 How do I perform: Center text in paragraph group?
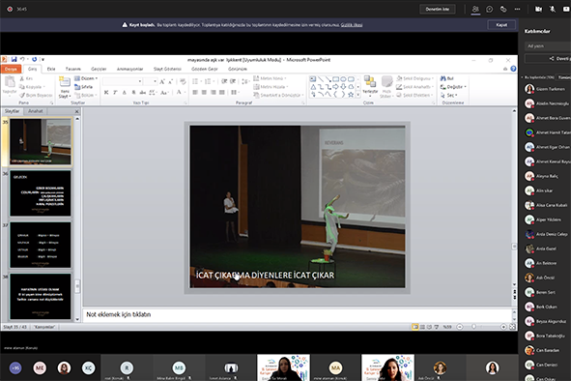click(x=204, y=93)
